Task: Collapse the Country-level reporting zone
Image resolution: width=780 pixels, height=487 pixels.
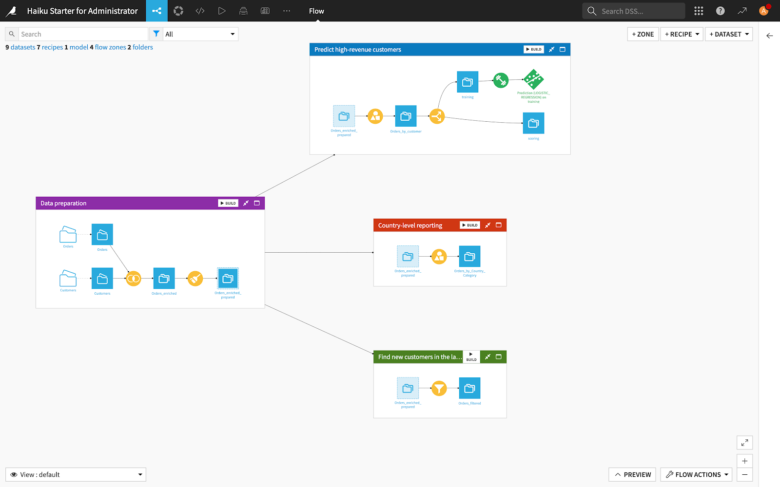Action: tap(487, 225)
